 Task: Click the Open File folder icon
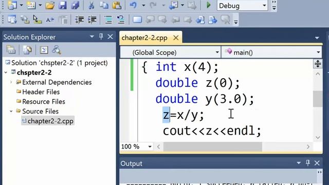pos(50,5)
